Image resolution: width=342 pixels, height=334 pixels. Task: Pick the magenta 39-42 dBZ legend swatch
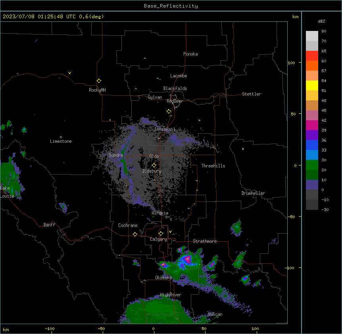pos(312,125)
